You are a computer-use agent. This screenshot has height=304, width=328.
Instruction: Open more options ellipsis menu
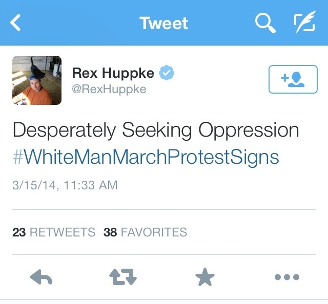[286, 277]
